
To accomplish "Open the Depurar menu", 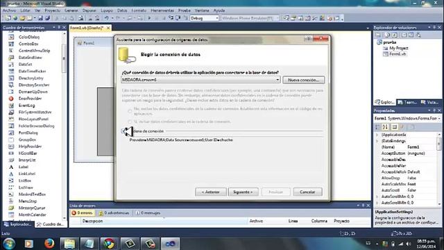I will (x=89, y=10).
